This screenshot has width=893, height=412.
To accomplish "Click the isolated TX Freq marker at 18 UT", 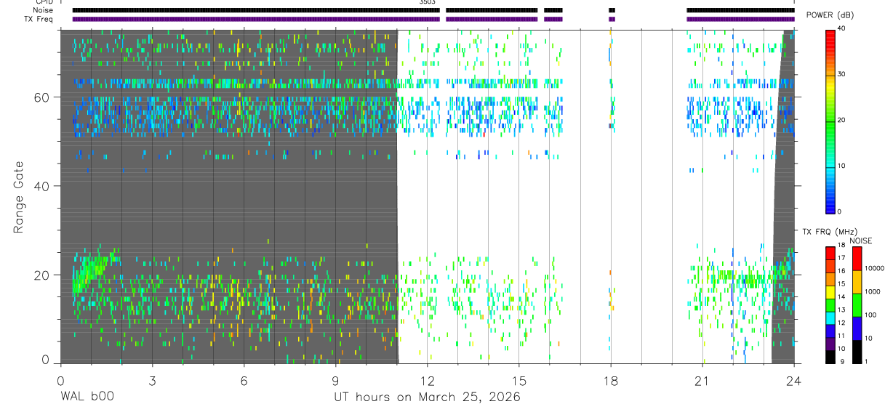I will click(612, 19).
